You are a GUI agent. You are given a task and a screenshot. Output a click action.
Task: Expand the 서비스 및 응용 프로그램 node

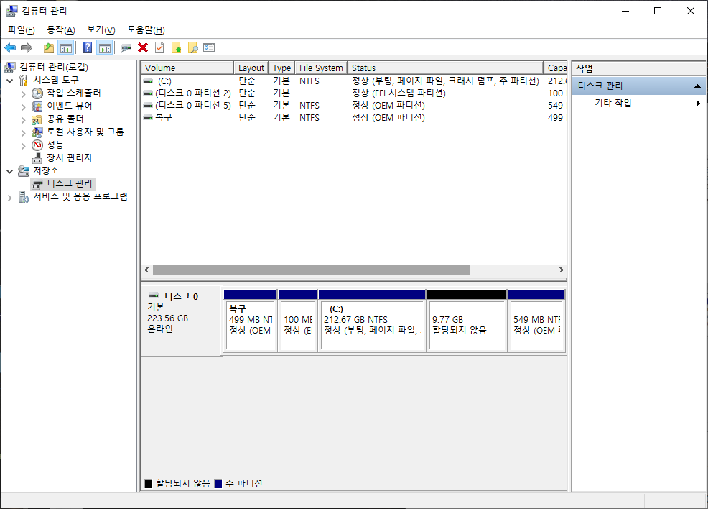9,198
